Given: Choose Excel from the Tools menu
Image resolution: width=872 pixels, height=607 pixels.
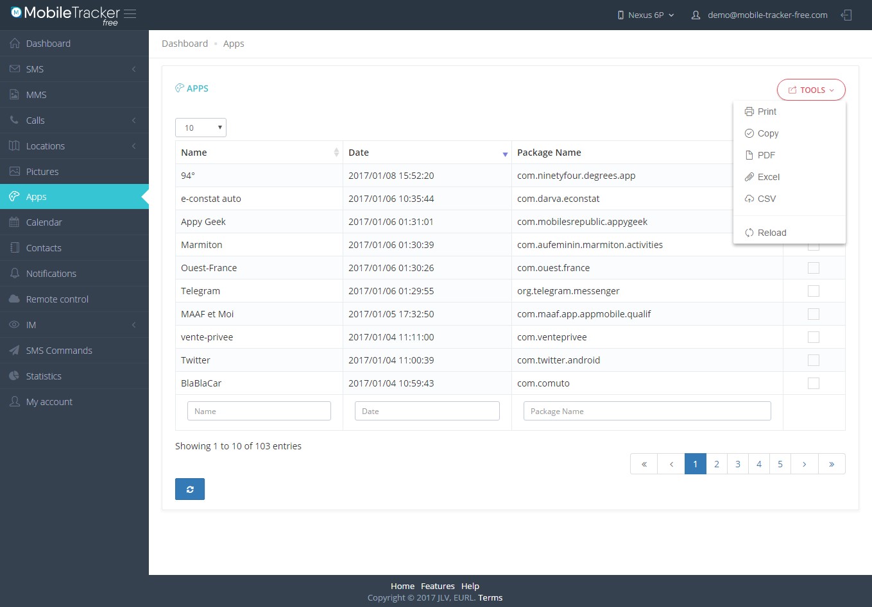Looking at the screenshot, I should [768, 177].
